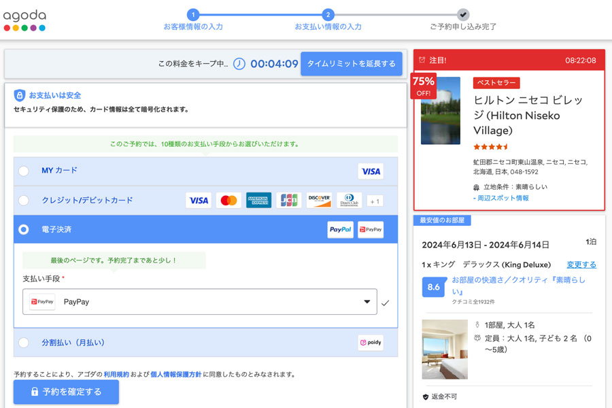Open the 個人情報保護方針 link
612x408 pixels.
click(x=175, y=375)
